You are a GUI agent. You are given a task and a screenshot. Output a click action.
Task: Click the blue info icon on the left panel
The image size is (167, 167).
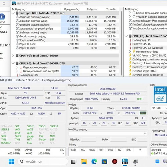[2, 17]
